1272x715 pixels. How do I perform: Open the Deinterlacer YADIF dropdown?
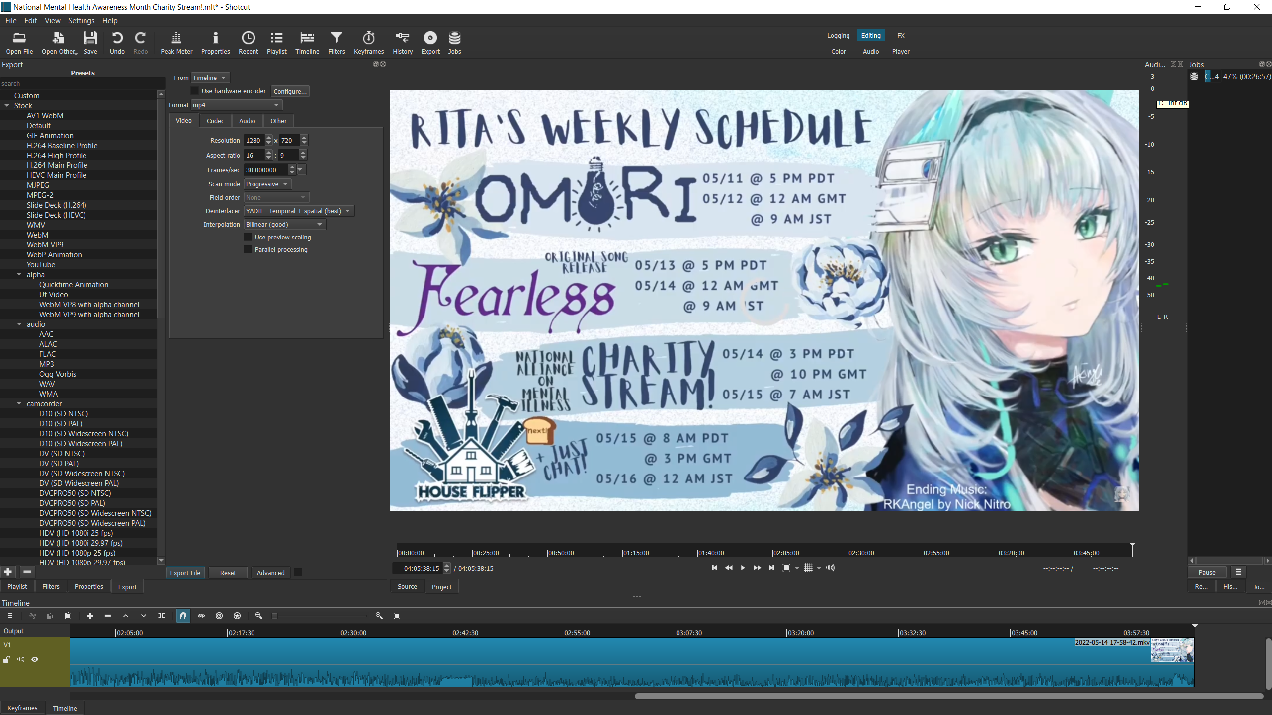pos(299,211)
